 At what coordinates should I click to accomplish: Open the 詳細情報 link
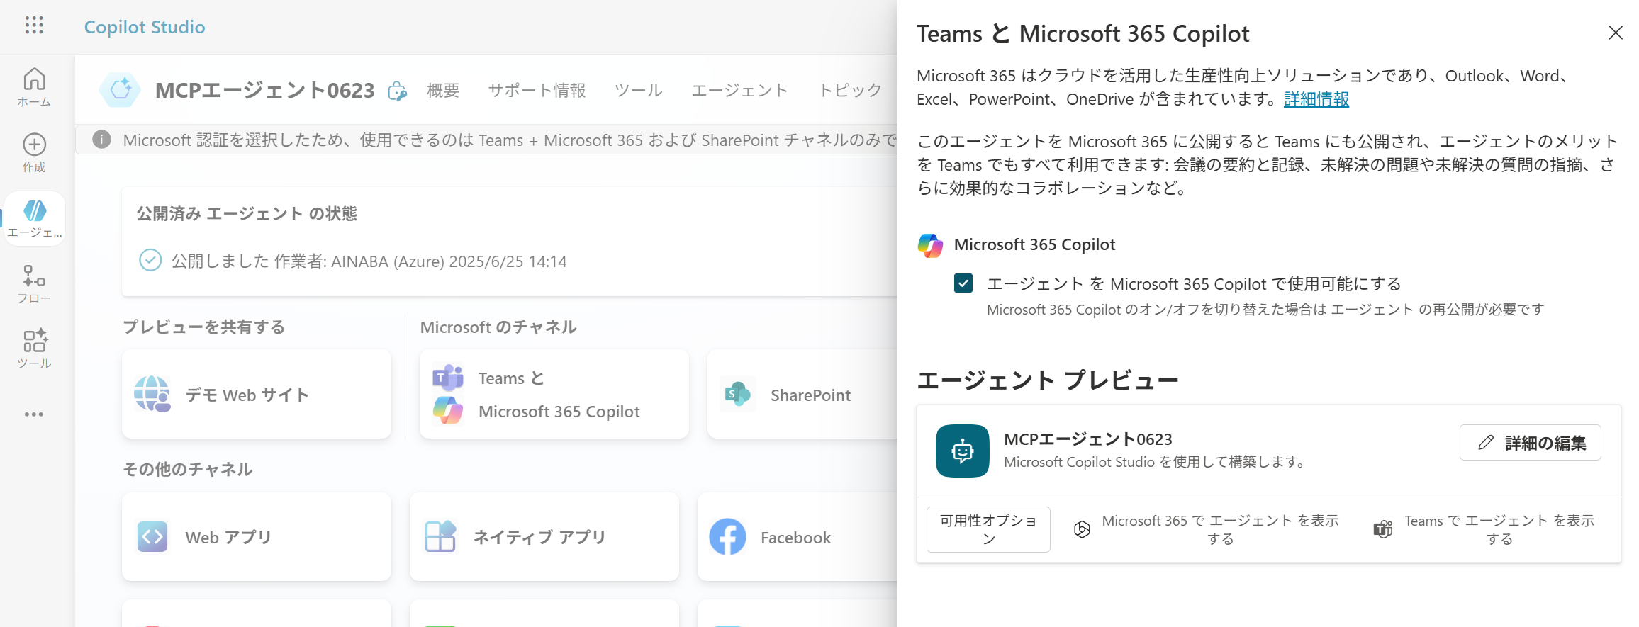1316,99
